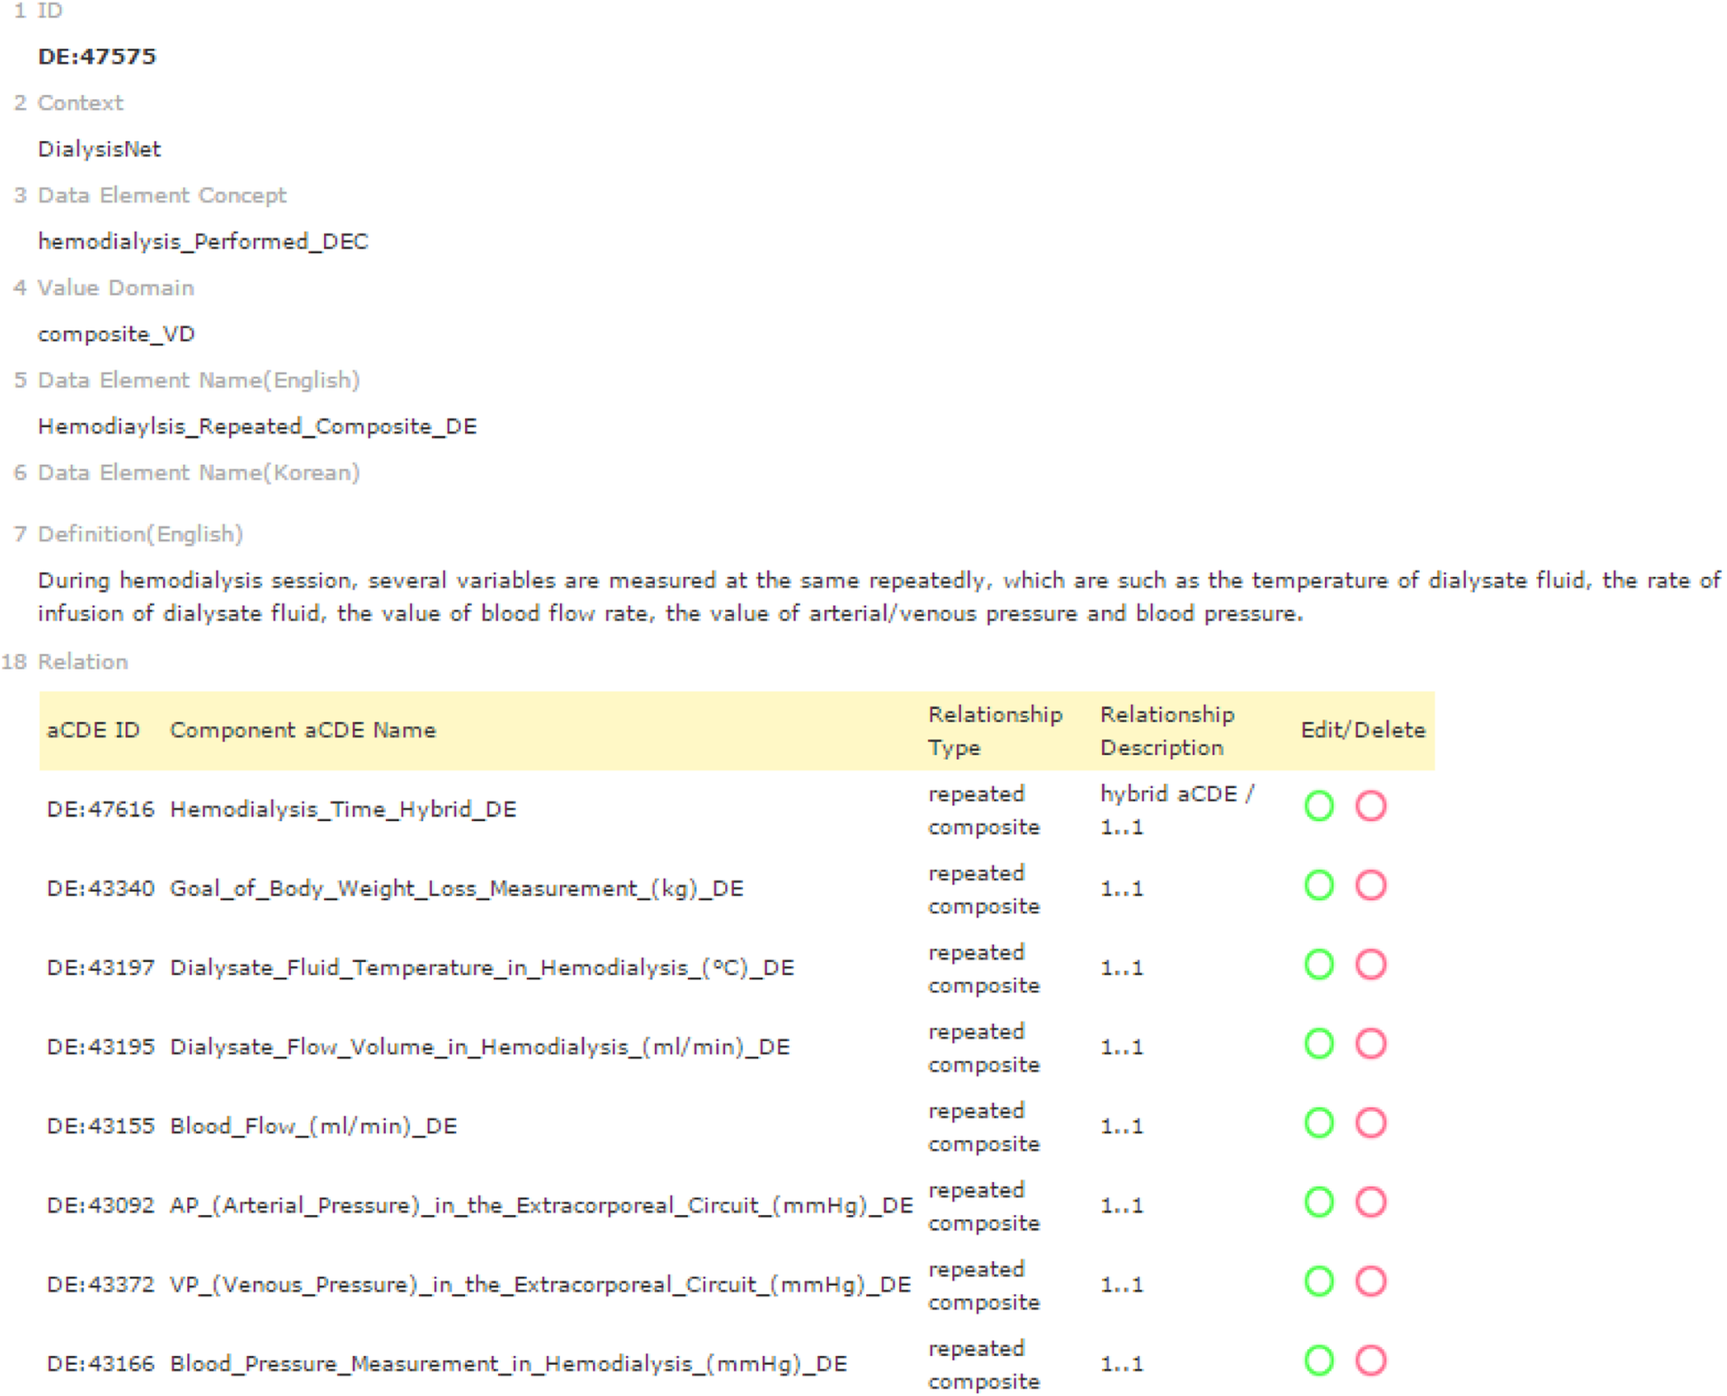Click VP_(Venous_Pressure)_in_the_Extracorporeal_Circuit name
1727x1396 pixels.
[540, 1284]
